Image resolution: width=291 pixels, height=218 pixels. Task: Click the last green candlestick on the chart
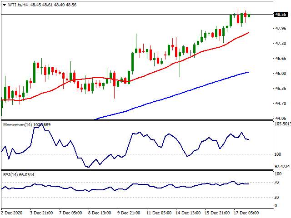pos(249,16)
